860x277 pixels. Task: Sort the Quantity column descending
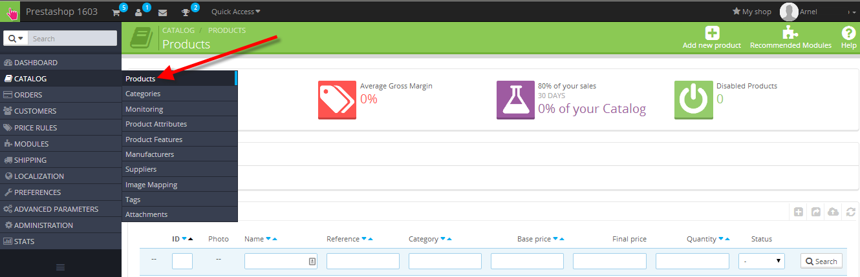[x=721, y=240]
